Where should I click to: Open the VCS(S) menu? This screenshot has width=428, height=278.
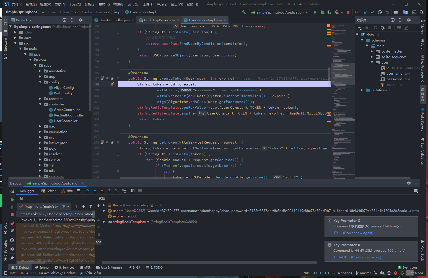(162, 4)
